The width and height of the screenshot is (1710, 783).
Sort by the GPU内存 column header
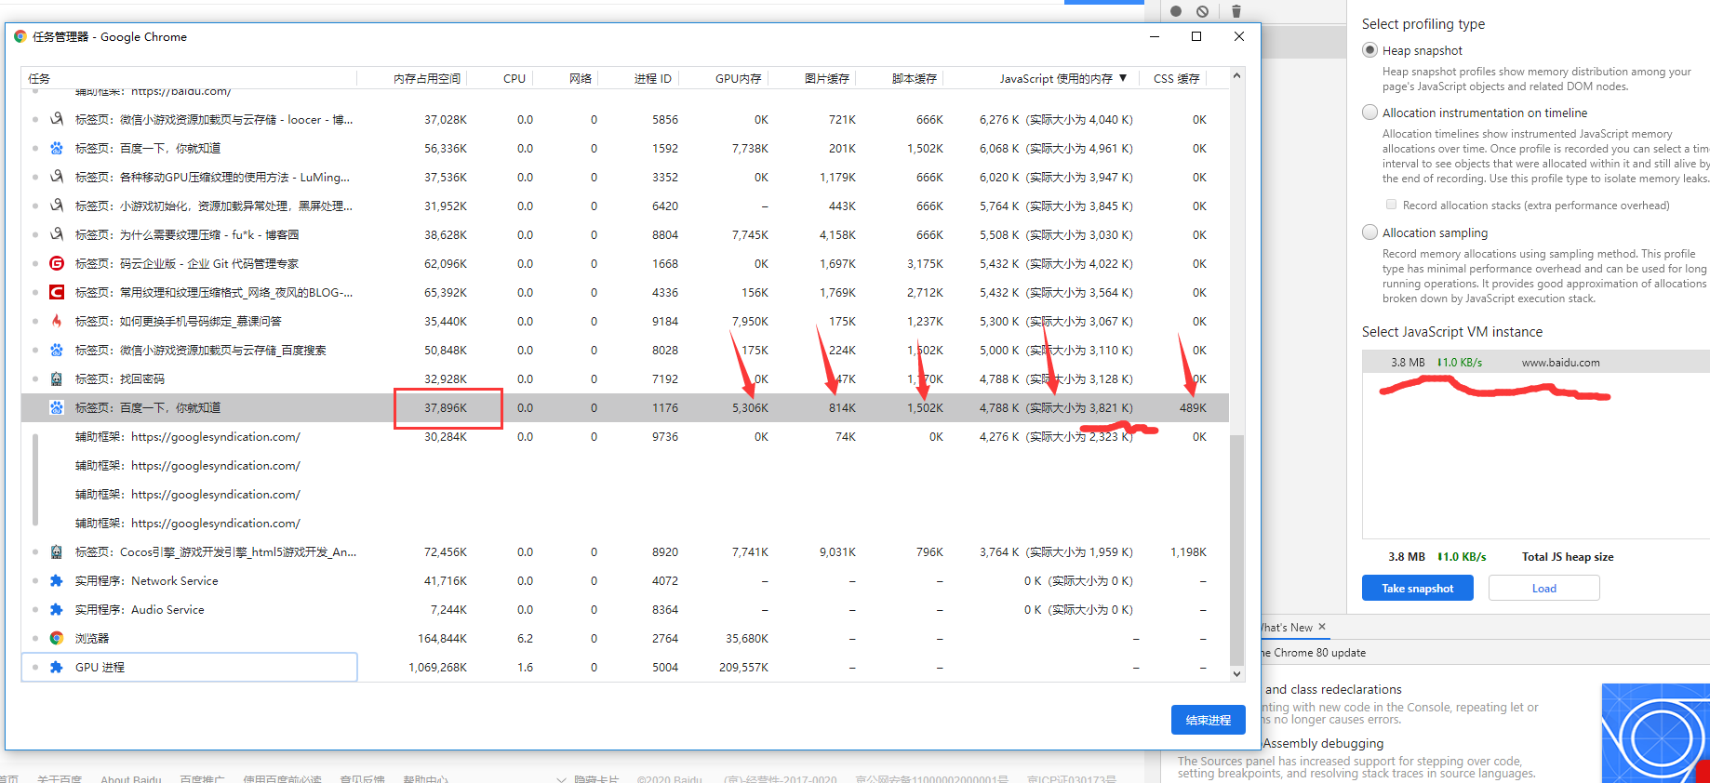738,79
